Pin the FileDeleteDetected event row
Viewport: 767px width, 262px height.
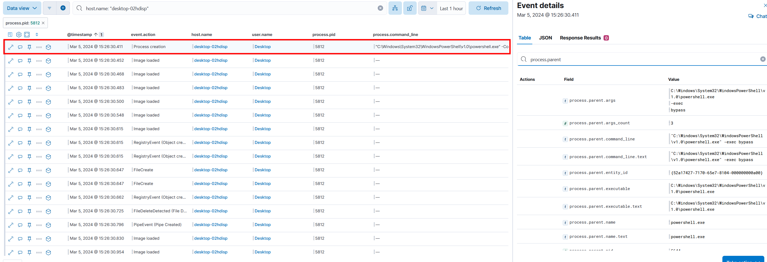(30, 211)
